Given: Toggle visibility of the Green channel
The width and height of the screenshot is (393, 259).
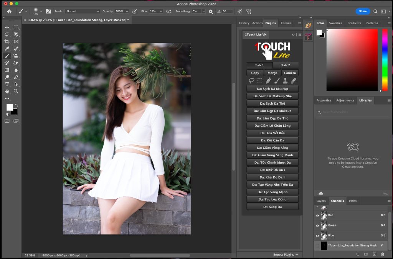Looking at the screenshot, I should coord(317,225).
